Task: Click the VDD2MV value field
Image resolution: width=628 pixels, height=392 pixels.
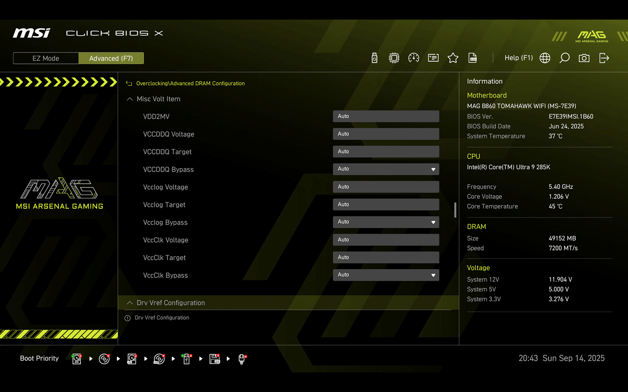Action: (386, 116)
